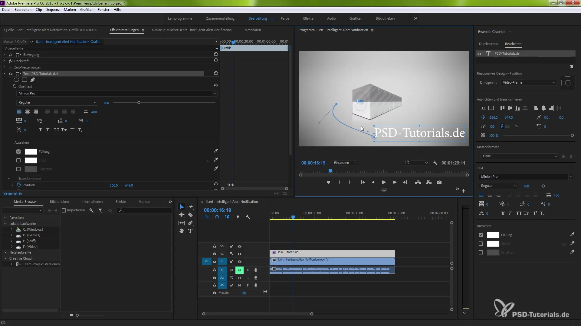581x326 pixels.
Task: Expand C: (Windows) drive in Media-Browser
Action: point(11,229)
